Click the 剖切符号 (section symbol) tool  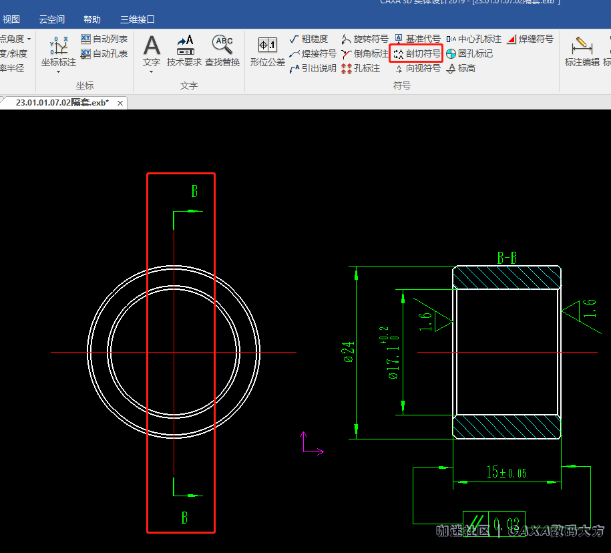(417, 53)
